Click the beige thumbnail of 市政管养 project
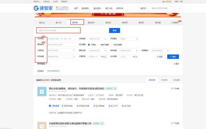 point(42,125)
